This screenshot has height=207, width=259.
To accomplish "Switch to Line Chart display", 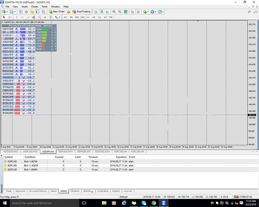I will [107, 12].
